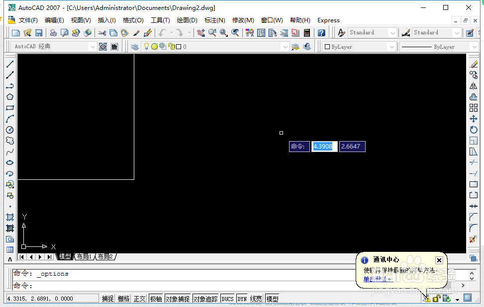Open the undo history dropdown arrow
The height and width of the screenshot is (307, 484).
pyautogui.click(x=171, y=32)
